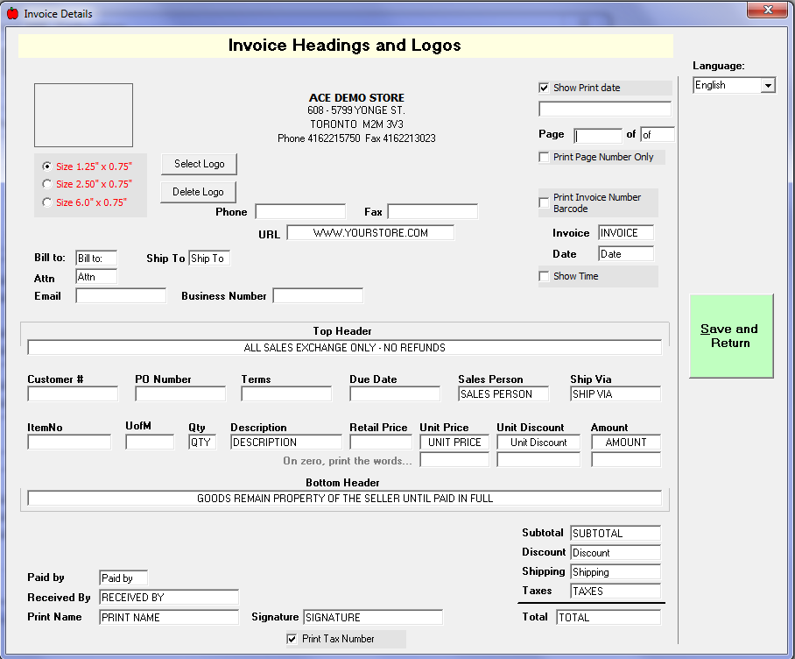
Task: Click the ItemNo input field
Action: pos(69,443)
